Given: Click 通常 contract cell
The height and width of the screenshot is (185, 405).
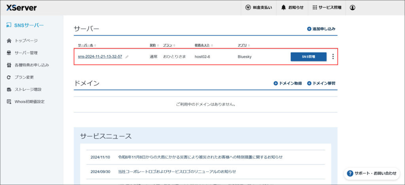Looking at the screenshot, I should (x=153, y=57).
